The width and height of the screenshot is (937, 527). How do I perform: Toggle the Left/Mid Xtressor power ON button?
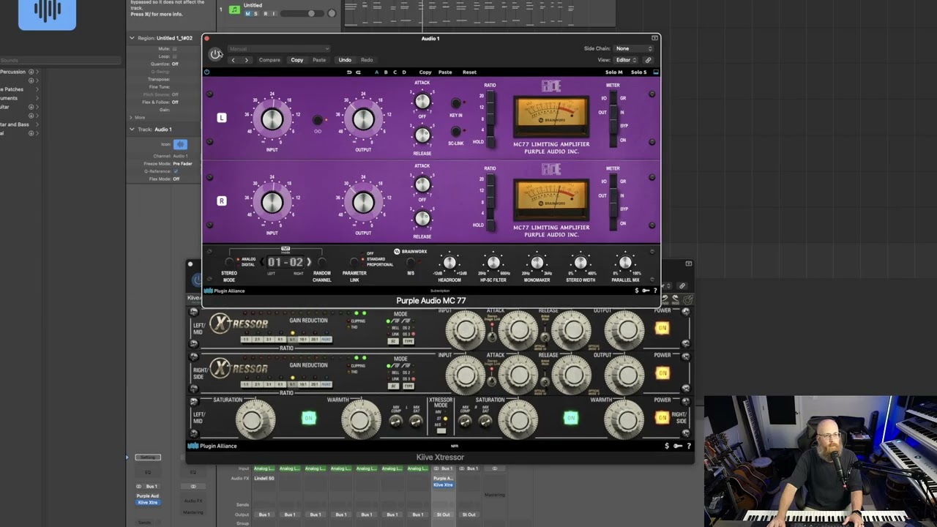coord(662,328)
